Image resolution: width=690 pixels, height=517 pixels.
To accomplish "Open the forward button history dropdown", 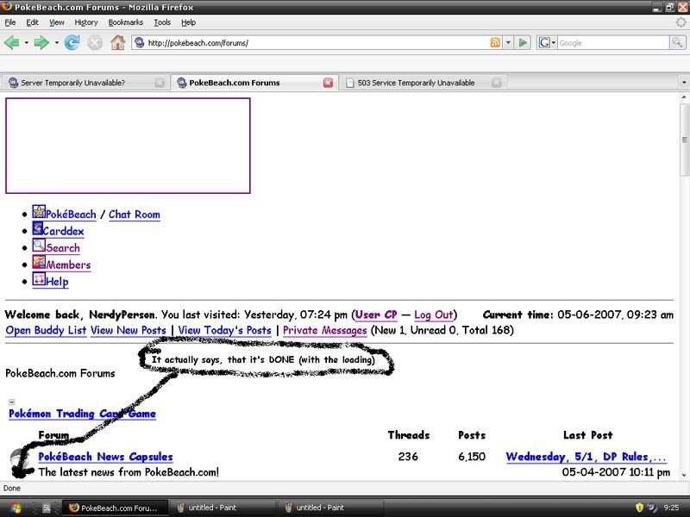I will pyautogui.click(x=56, y=42).
